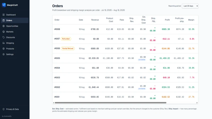Viewport: 212px width, 119px height.
Task: Click product cost €680.00
Action: [x=109, y=87]
